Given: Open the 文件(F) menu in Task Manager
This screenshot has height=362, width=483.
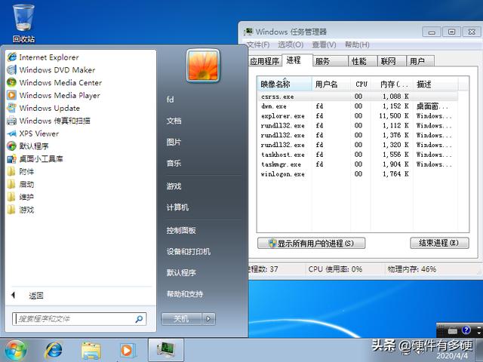Looking at the screenshot, I should (258, 45).
